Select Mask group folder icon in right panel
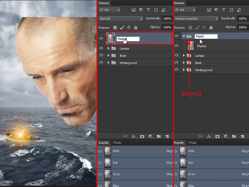This screenshot has height=187, width=249. point(189,36)
